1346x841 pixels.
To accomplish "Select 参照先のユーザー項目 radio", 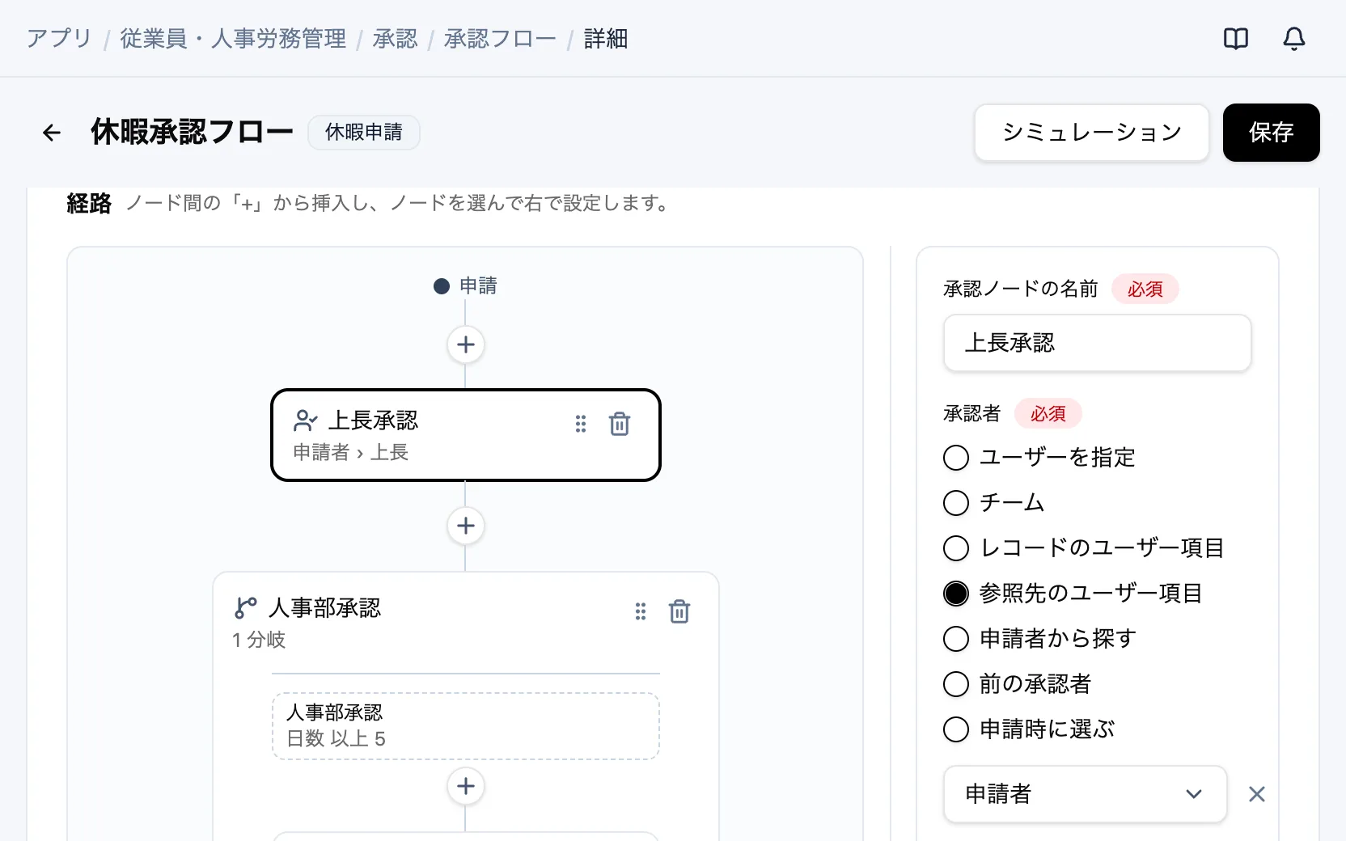I will click(x=956, y=594).
